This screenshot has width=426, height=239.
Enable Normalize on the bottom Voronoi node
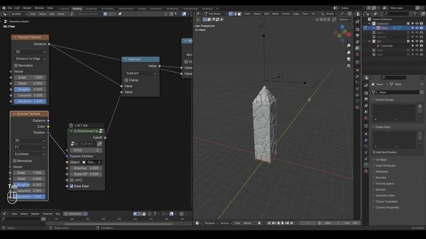(x=15, y=161)
